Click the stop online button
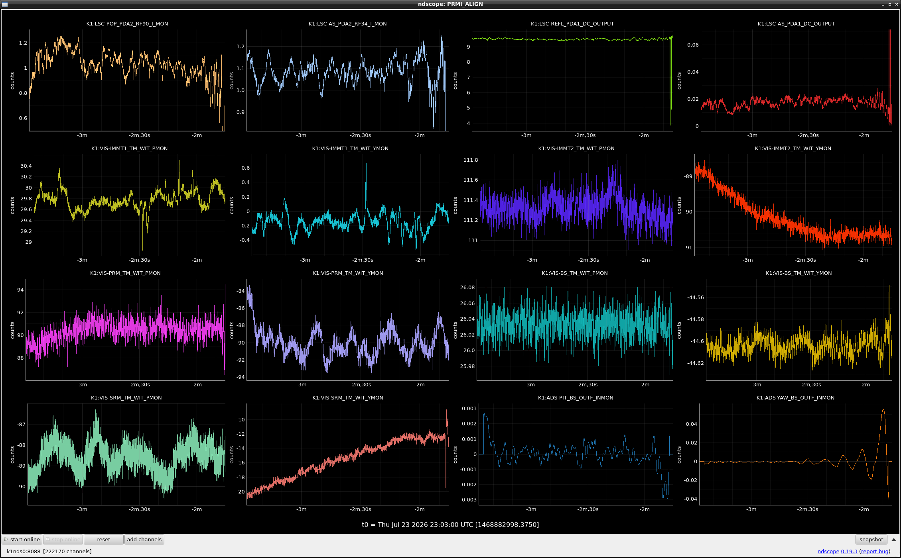The height and width of the screenshot is (558, 901). click(x=63, y=539)
